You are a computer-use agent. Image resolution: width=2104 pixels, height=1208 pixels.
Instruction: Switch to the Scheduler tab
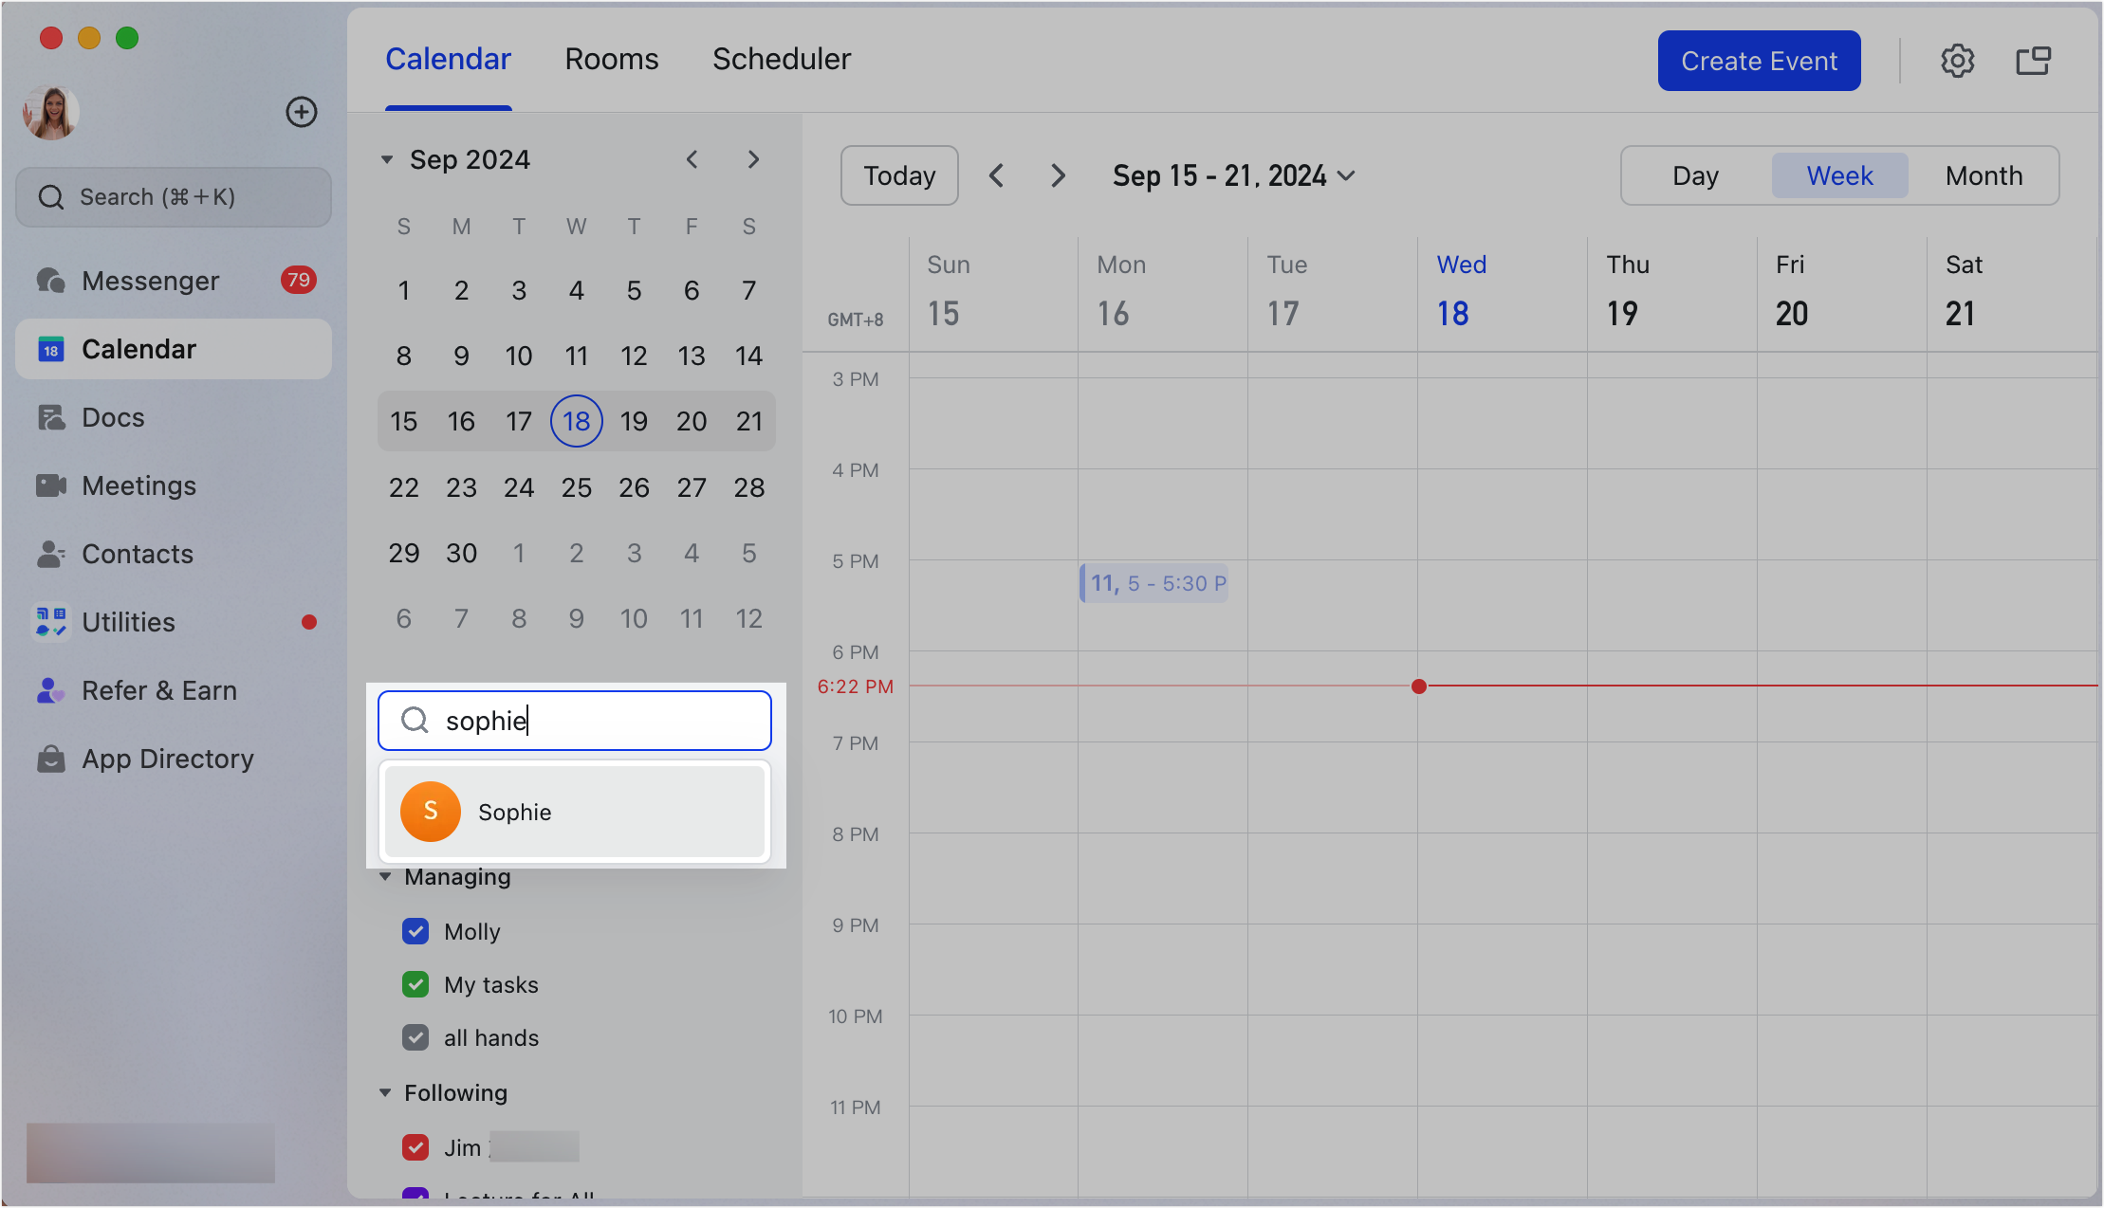[x=781, y=59]
